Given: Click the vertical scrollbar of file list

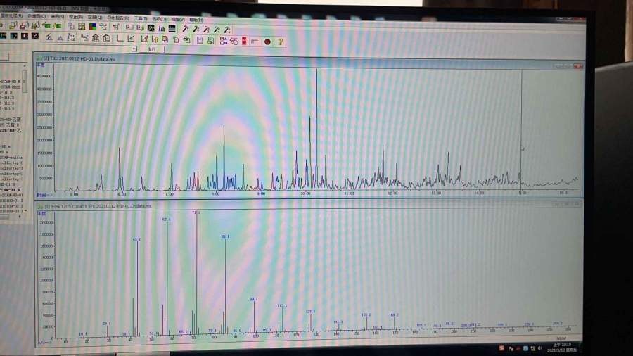Looking at the screenshot, I should click(25, 84).
